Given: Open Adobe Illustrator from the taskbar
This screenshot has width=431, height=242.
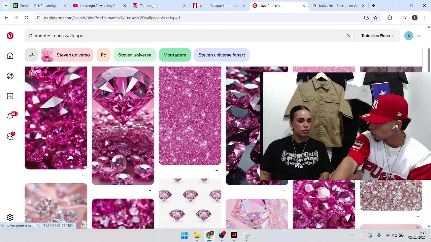Looking at the screenshot, I should pyautogui.click(x=234, y=235).
